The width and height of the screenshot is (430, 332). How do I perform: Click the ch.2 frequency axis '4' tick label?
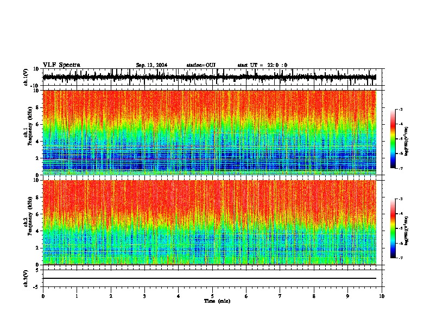pyautogui.click(x=37, y=231)
